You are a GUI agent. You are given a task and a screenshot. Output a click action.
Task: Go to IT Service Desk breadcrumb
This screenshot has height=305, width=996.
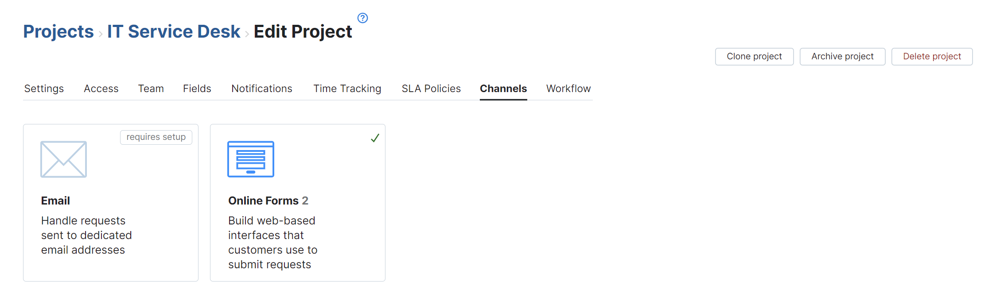coord(174,31)
